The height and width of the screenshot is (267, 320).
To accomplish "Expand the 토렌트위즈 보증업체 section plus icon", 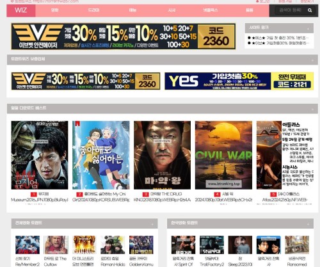I will pos(312,60).
